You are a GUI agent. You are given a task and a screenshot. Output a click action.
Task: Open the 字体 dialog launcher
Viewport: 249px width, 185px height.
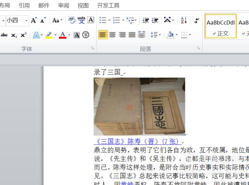click(93, 48)
